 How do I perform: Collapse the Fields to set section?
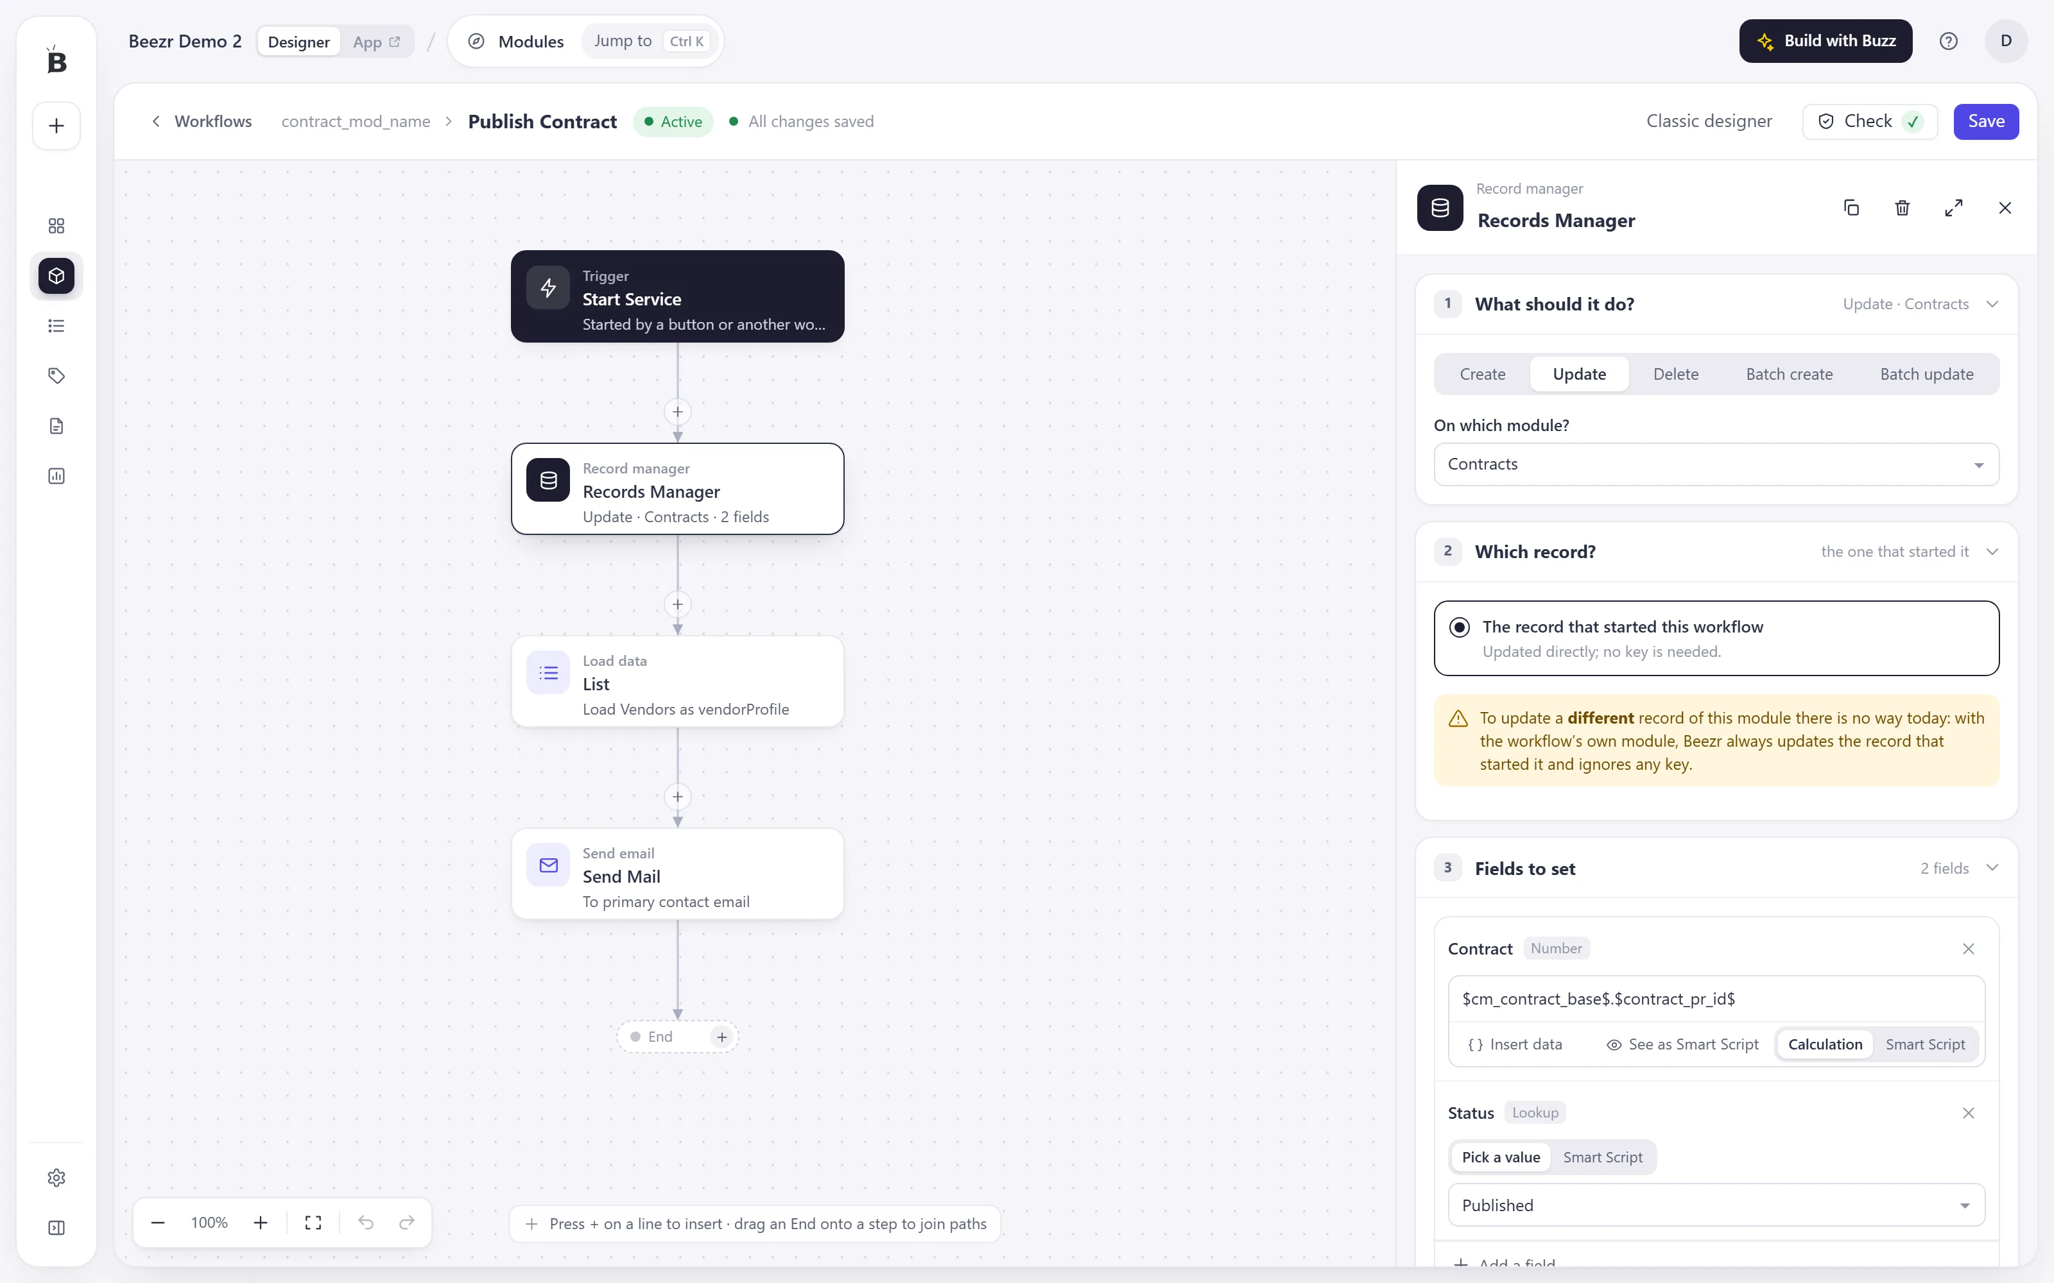point(1992,868)
